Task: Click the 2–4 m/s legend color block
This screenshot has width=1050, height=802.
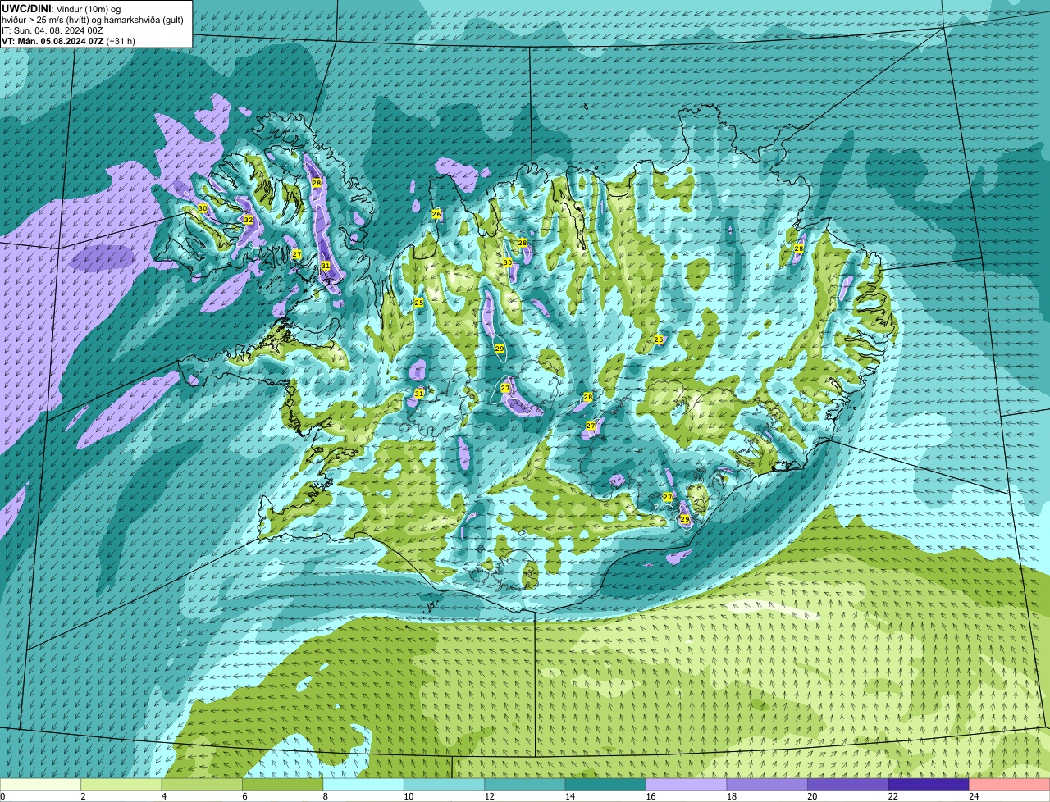Action: pos(121,784)
